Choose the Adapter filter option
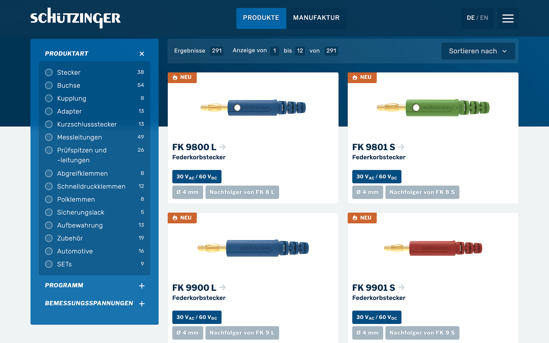549x343 pixels. click(49, 111)
